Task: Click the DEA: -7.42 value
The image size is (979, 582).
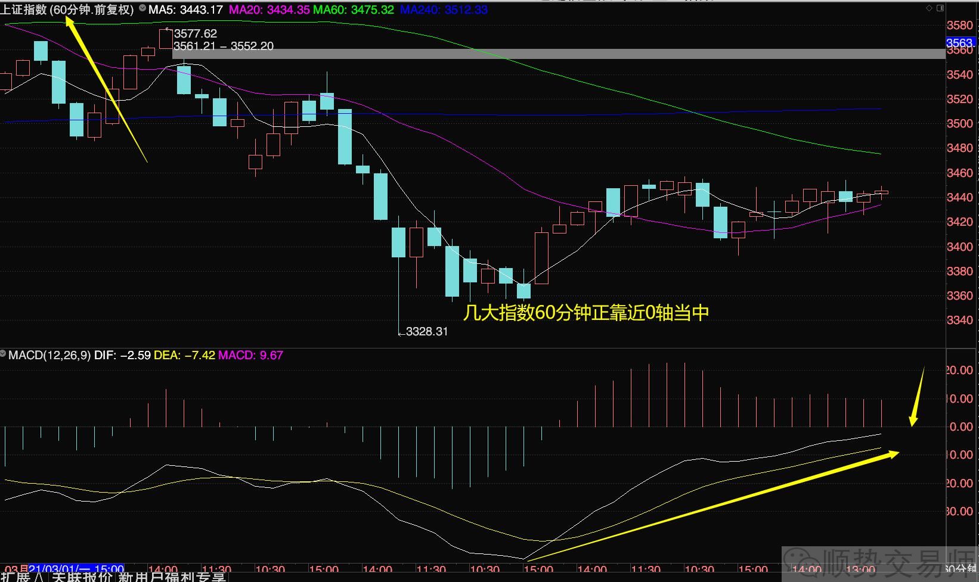Action: click(x=184, y=355)
